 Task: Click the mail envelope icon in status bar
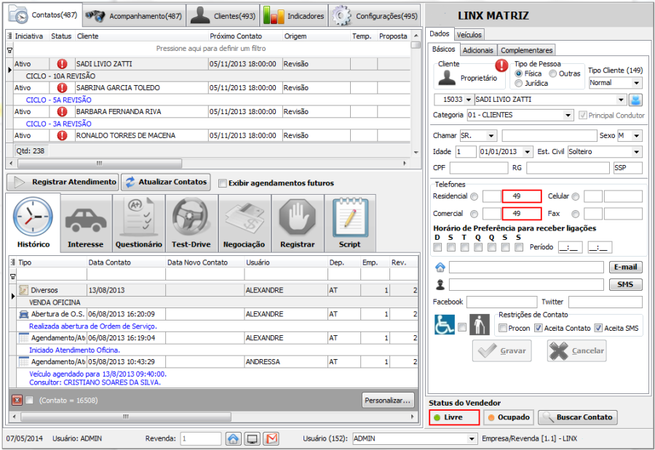271,438
